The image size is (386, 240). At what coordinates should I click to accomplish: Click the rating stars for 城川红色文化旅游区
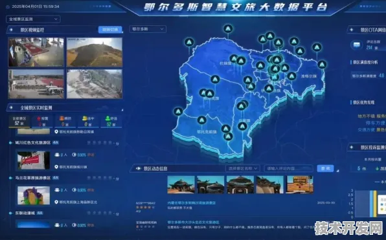pos(100,143)
